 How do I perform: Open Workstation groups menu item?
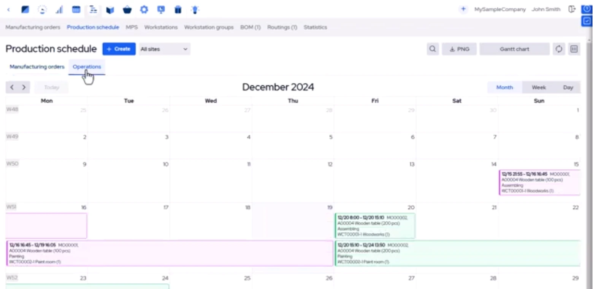tap(209, 27)
